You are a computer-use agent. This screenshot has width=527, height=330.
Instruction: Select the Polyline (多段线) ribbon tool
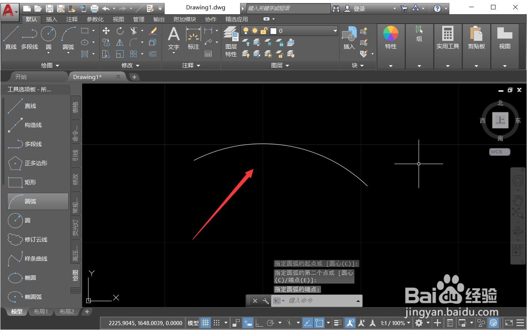coord(29,38)
